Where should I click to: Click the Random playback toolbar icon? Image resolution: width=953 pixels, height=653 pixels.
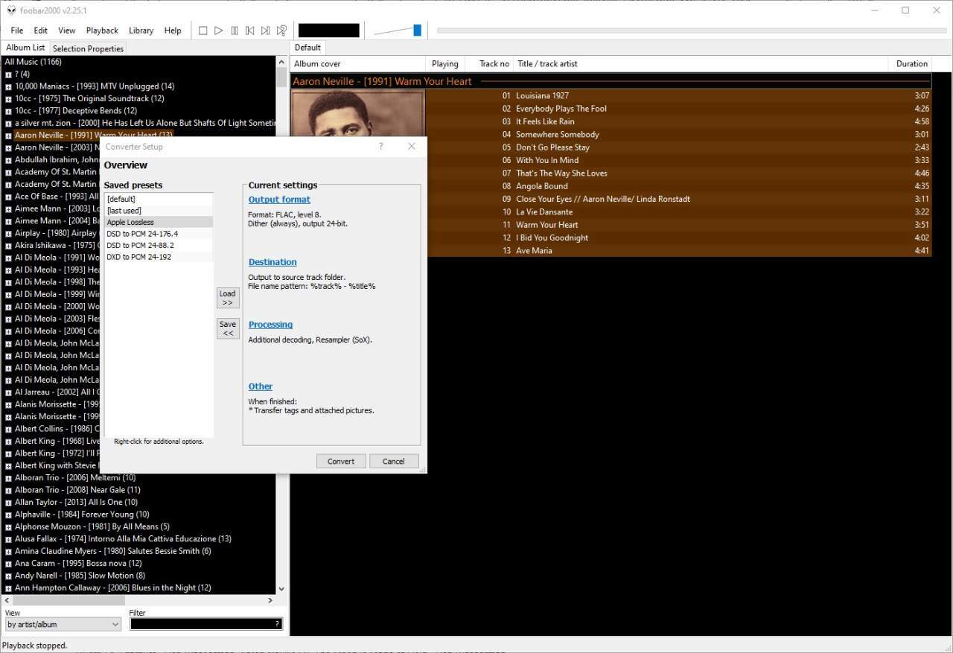pyautogui.click(x=281, y=31)
